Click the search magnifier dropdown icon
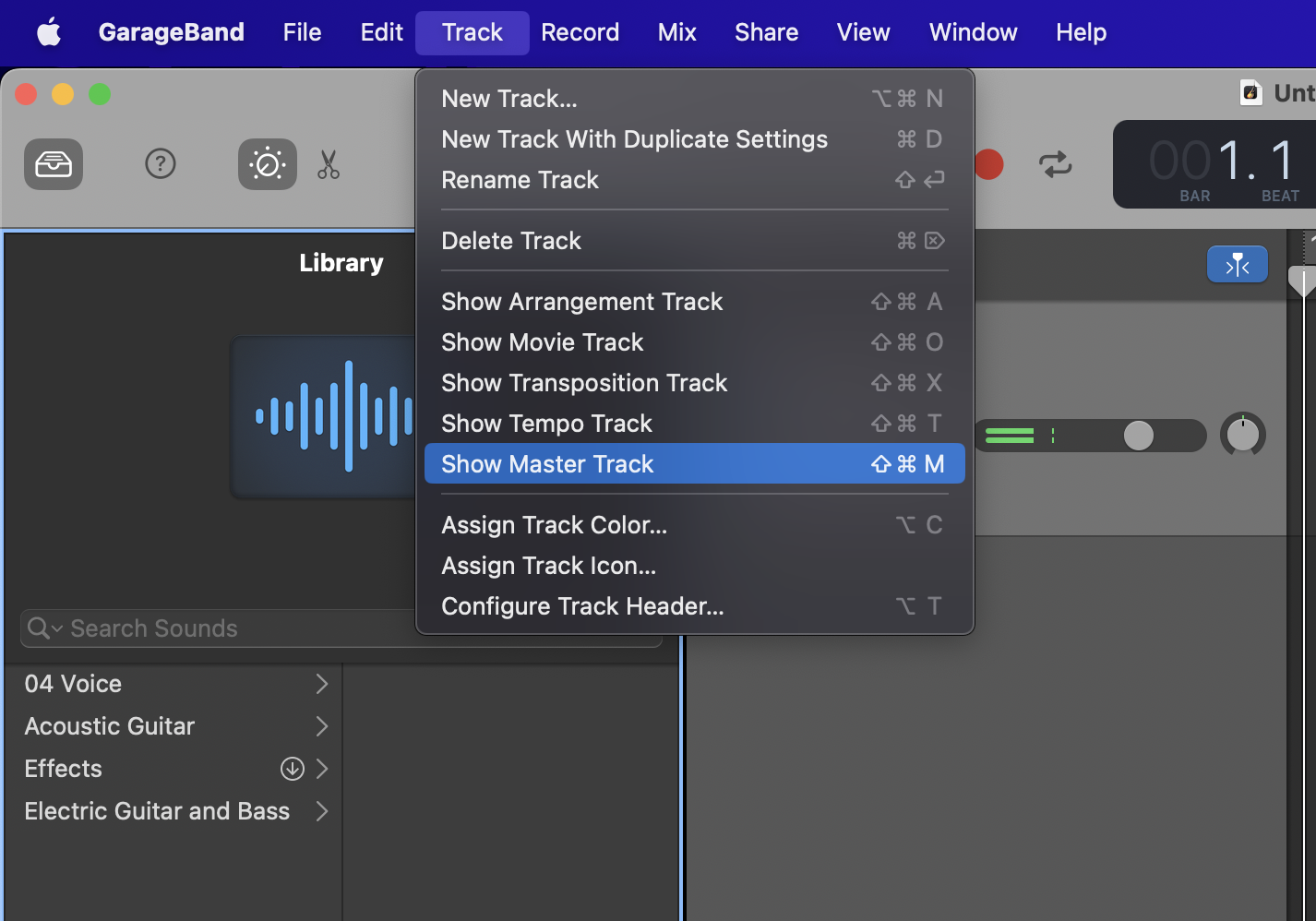 coord(44,628)
